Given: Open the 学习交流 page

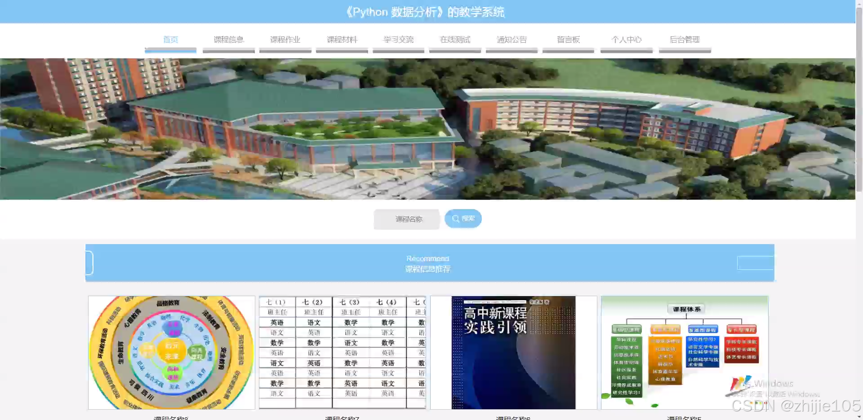Looking at the screenshot, I should click(398, 39).
